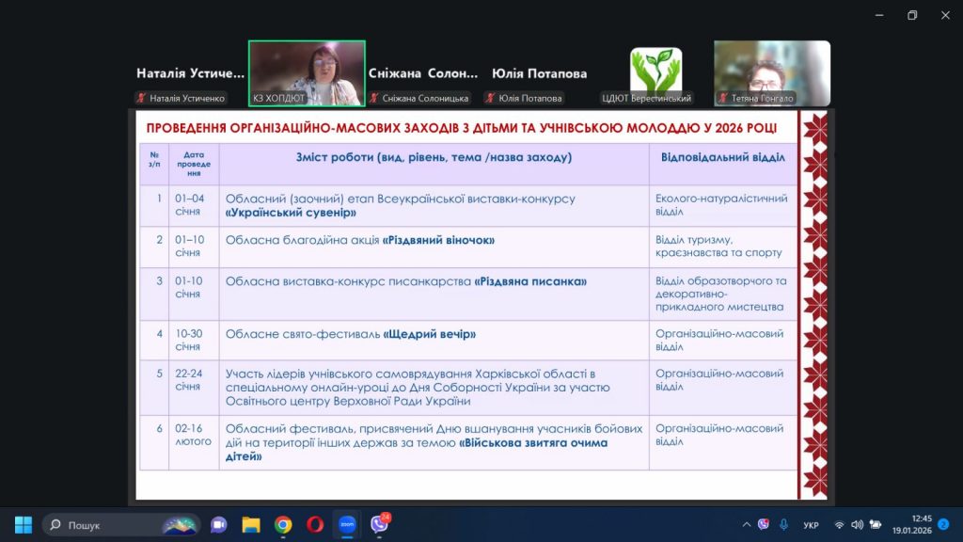Viewport: 963px width, 542px height.
Task: Click the Zoom icon in the taskbar
Action: [347, 524]
